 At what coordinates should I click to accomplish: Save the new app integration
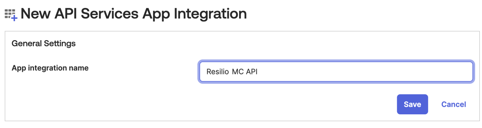[x=412, y=104]
